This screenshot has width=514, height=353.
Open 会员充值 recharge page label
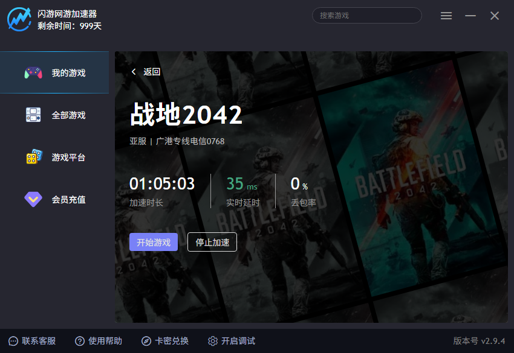point(68,200)
